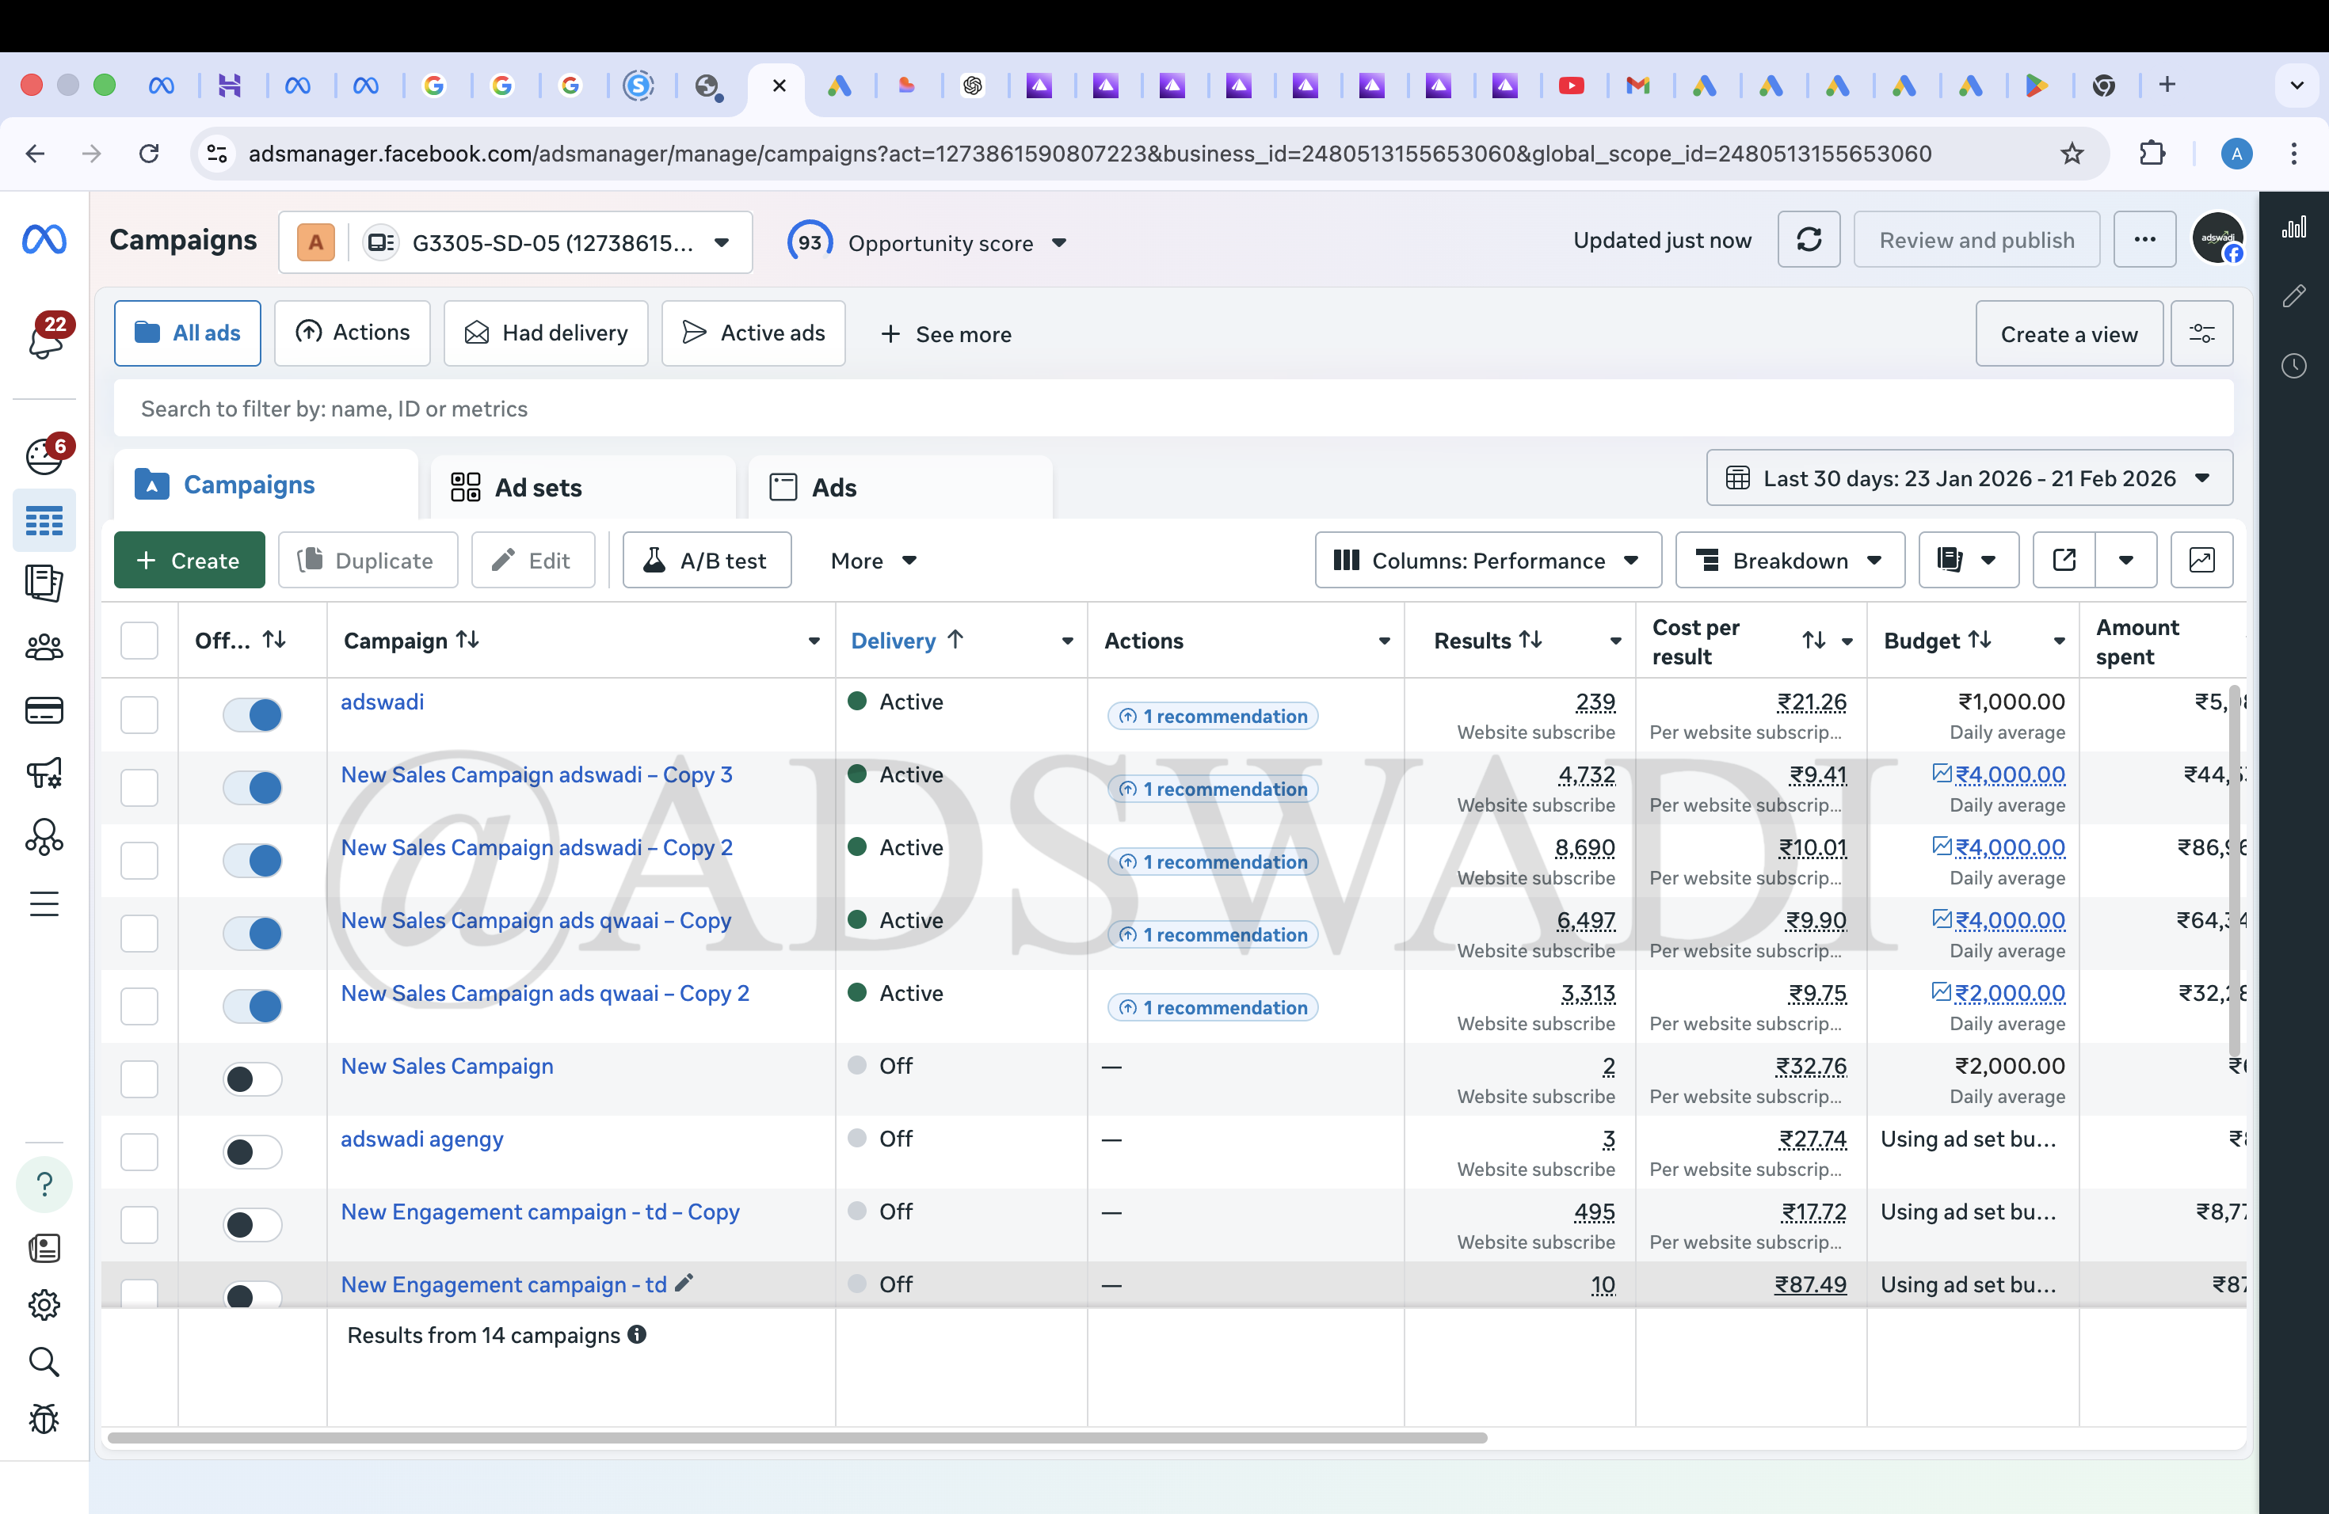Click the Review and publish button

[1976, 240]
